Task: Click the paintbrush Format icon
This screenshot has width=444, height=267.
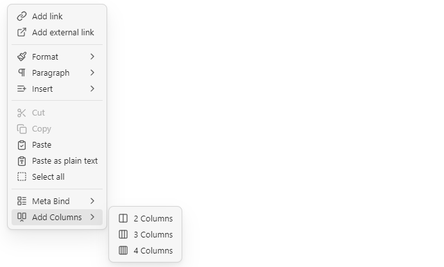Action: (x=22, y=56)
